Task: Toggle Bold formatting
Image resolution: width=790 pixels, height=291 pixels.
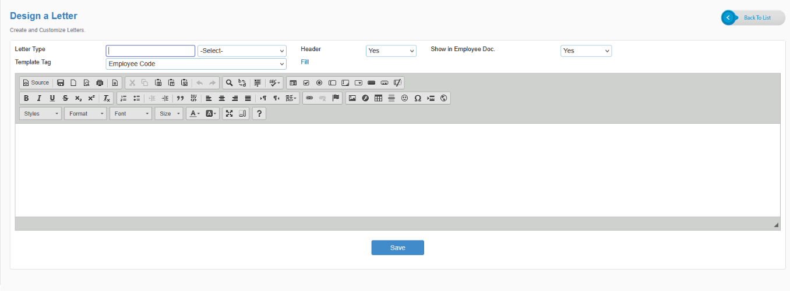Action: (x=26, y=98)
